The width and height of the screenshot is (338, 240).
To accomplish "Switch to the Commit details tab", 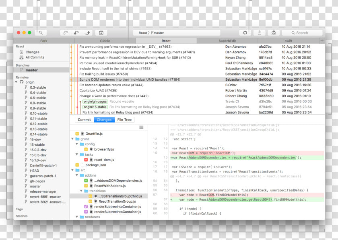I will point(84,120).
